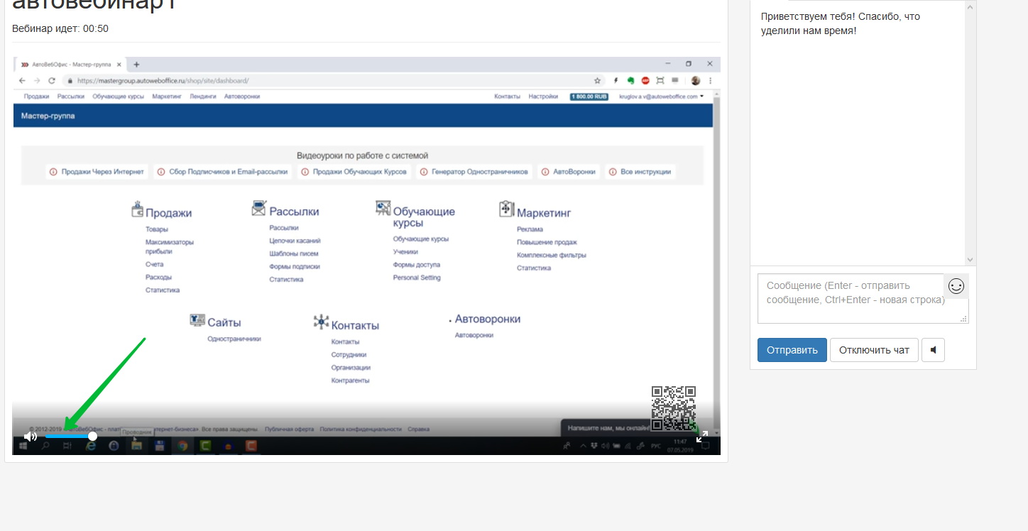Click the Вебинар идет: 00:50 timer text

[60, 28]
